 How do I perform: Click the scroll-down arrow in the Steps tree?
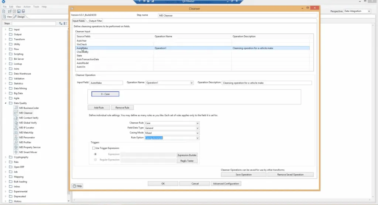[x=68, y=201]
